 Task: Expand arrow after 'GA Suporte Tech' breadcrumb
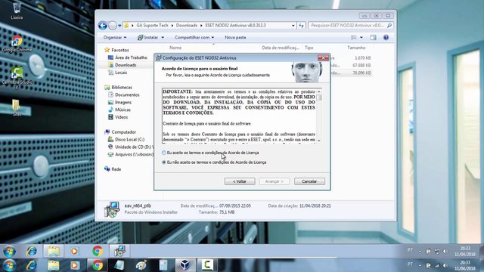point(172,26)
